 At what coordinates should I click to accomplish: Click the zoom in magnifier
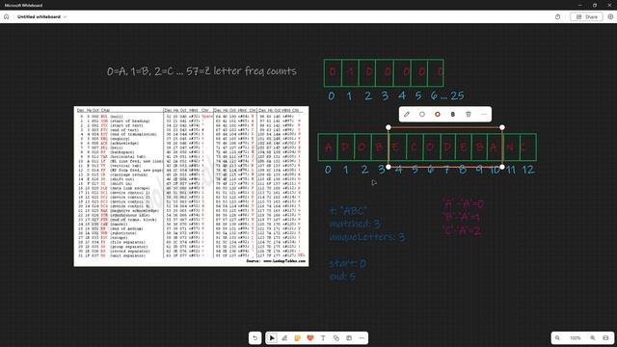point(593,338)
